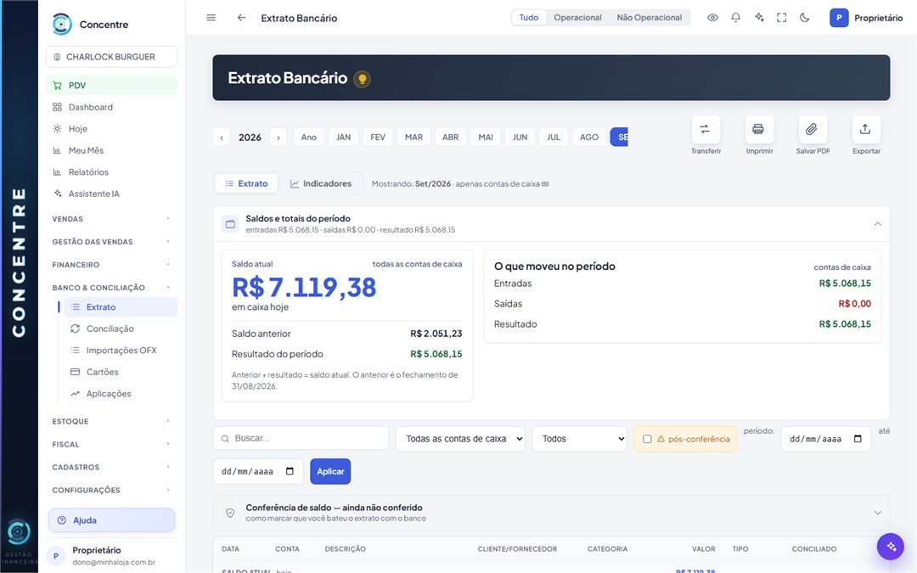Expand the FINANCEIRO sidebar section
The image size is (917, 573).
[112, 264]
